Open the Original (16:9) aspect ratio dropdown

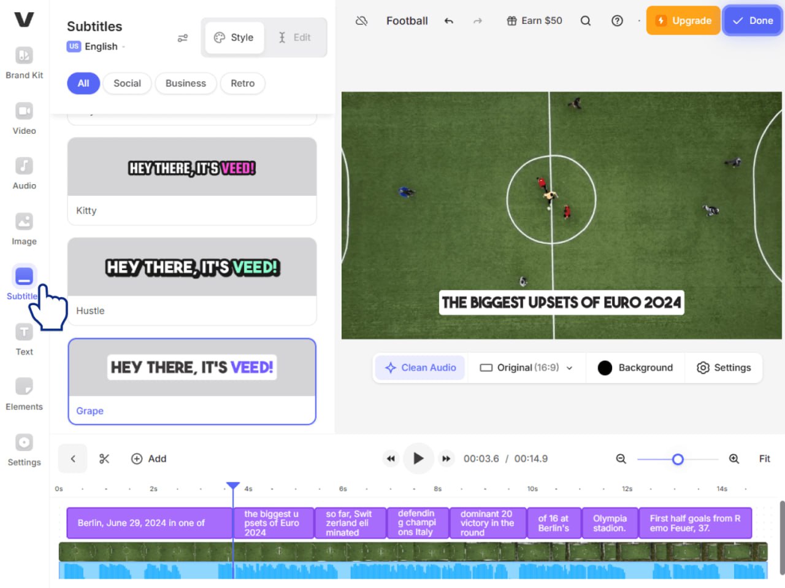pyautogui.click(x=526, y=368)
